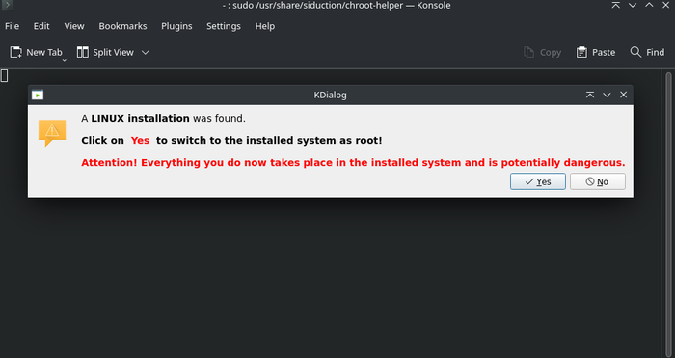Image resolution: width=675 pixels, height=358 pixels.
Task: Open the Plugins menu
Action: tap(176, 26)
